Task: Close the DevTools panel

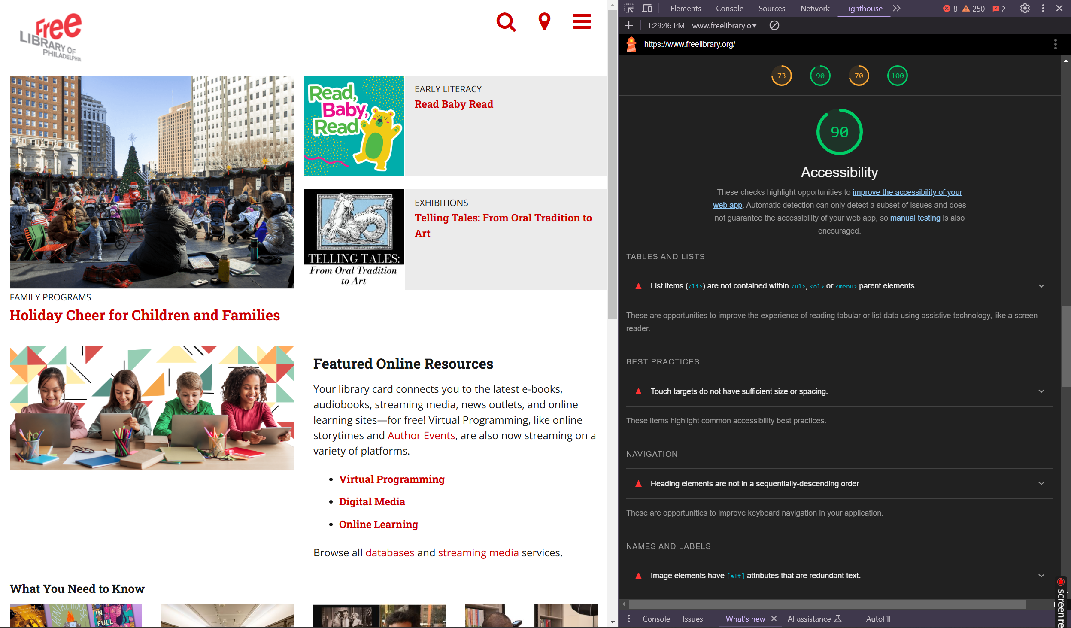Action: tap(1059, 8)
